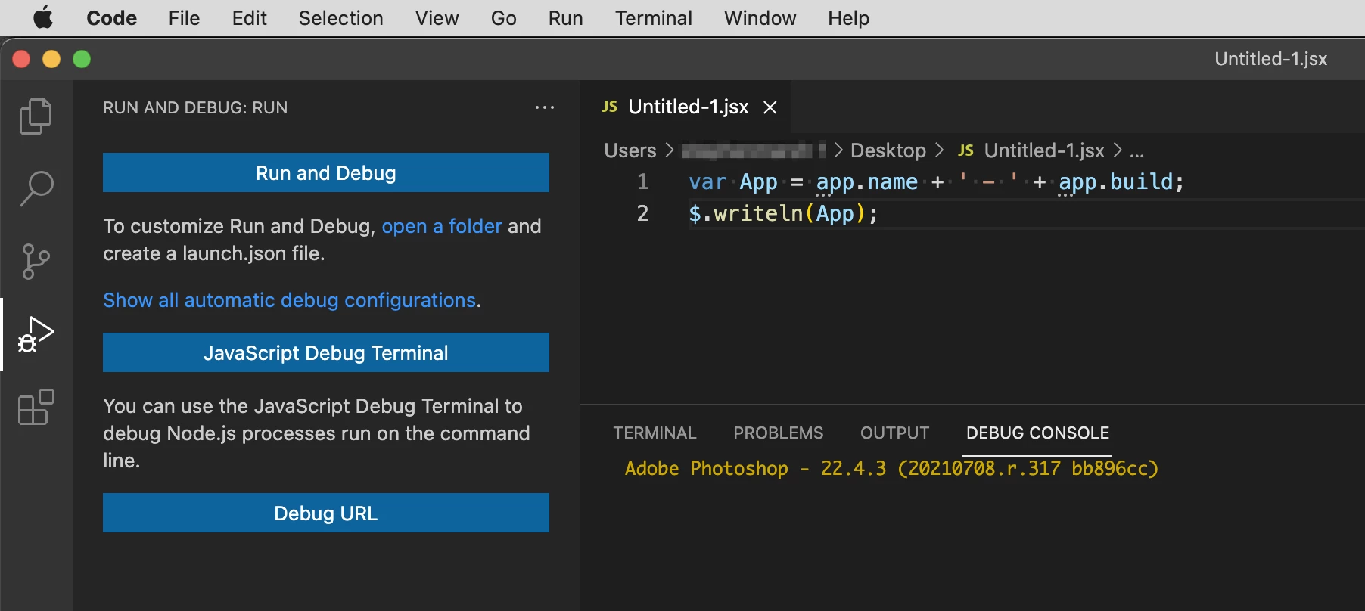Image resolution: width=1365 pixels, height=611 pixels.
Task: Click Show all automatic debug configurations link
Action: [290, 300]
